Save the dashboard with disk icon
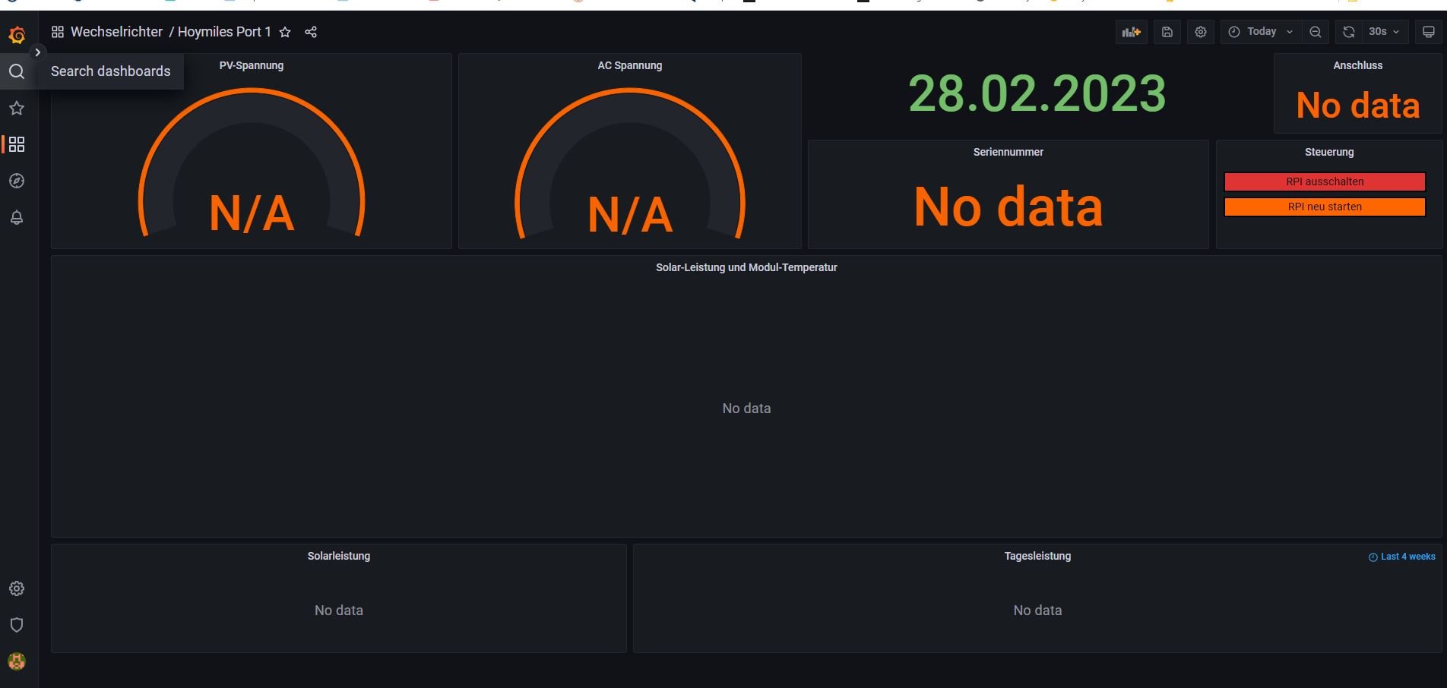 pos(1167,32)
